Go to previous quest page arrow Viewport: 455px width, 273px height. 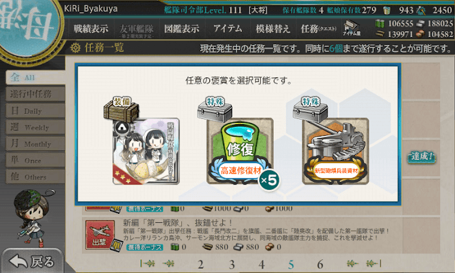(168, 263)
